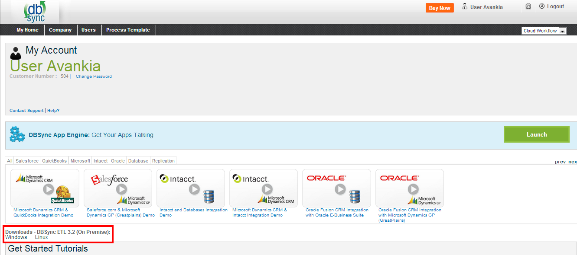
Task: Open the Cloud Workflow dropdown
Action: 544,31
